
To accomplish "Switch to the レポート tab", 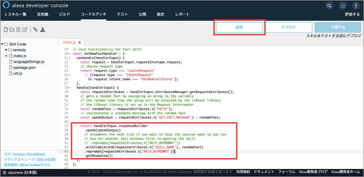I will pyautogui.click(x=182, y=15).
